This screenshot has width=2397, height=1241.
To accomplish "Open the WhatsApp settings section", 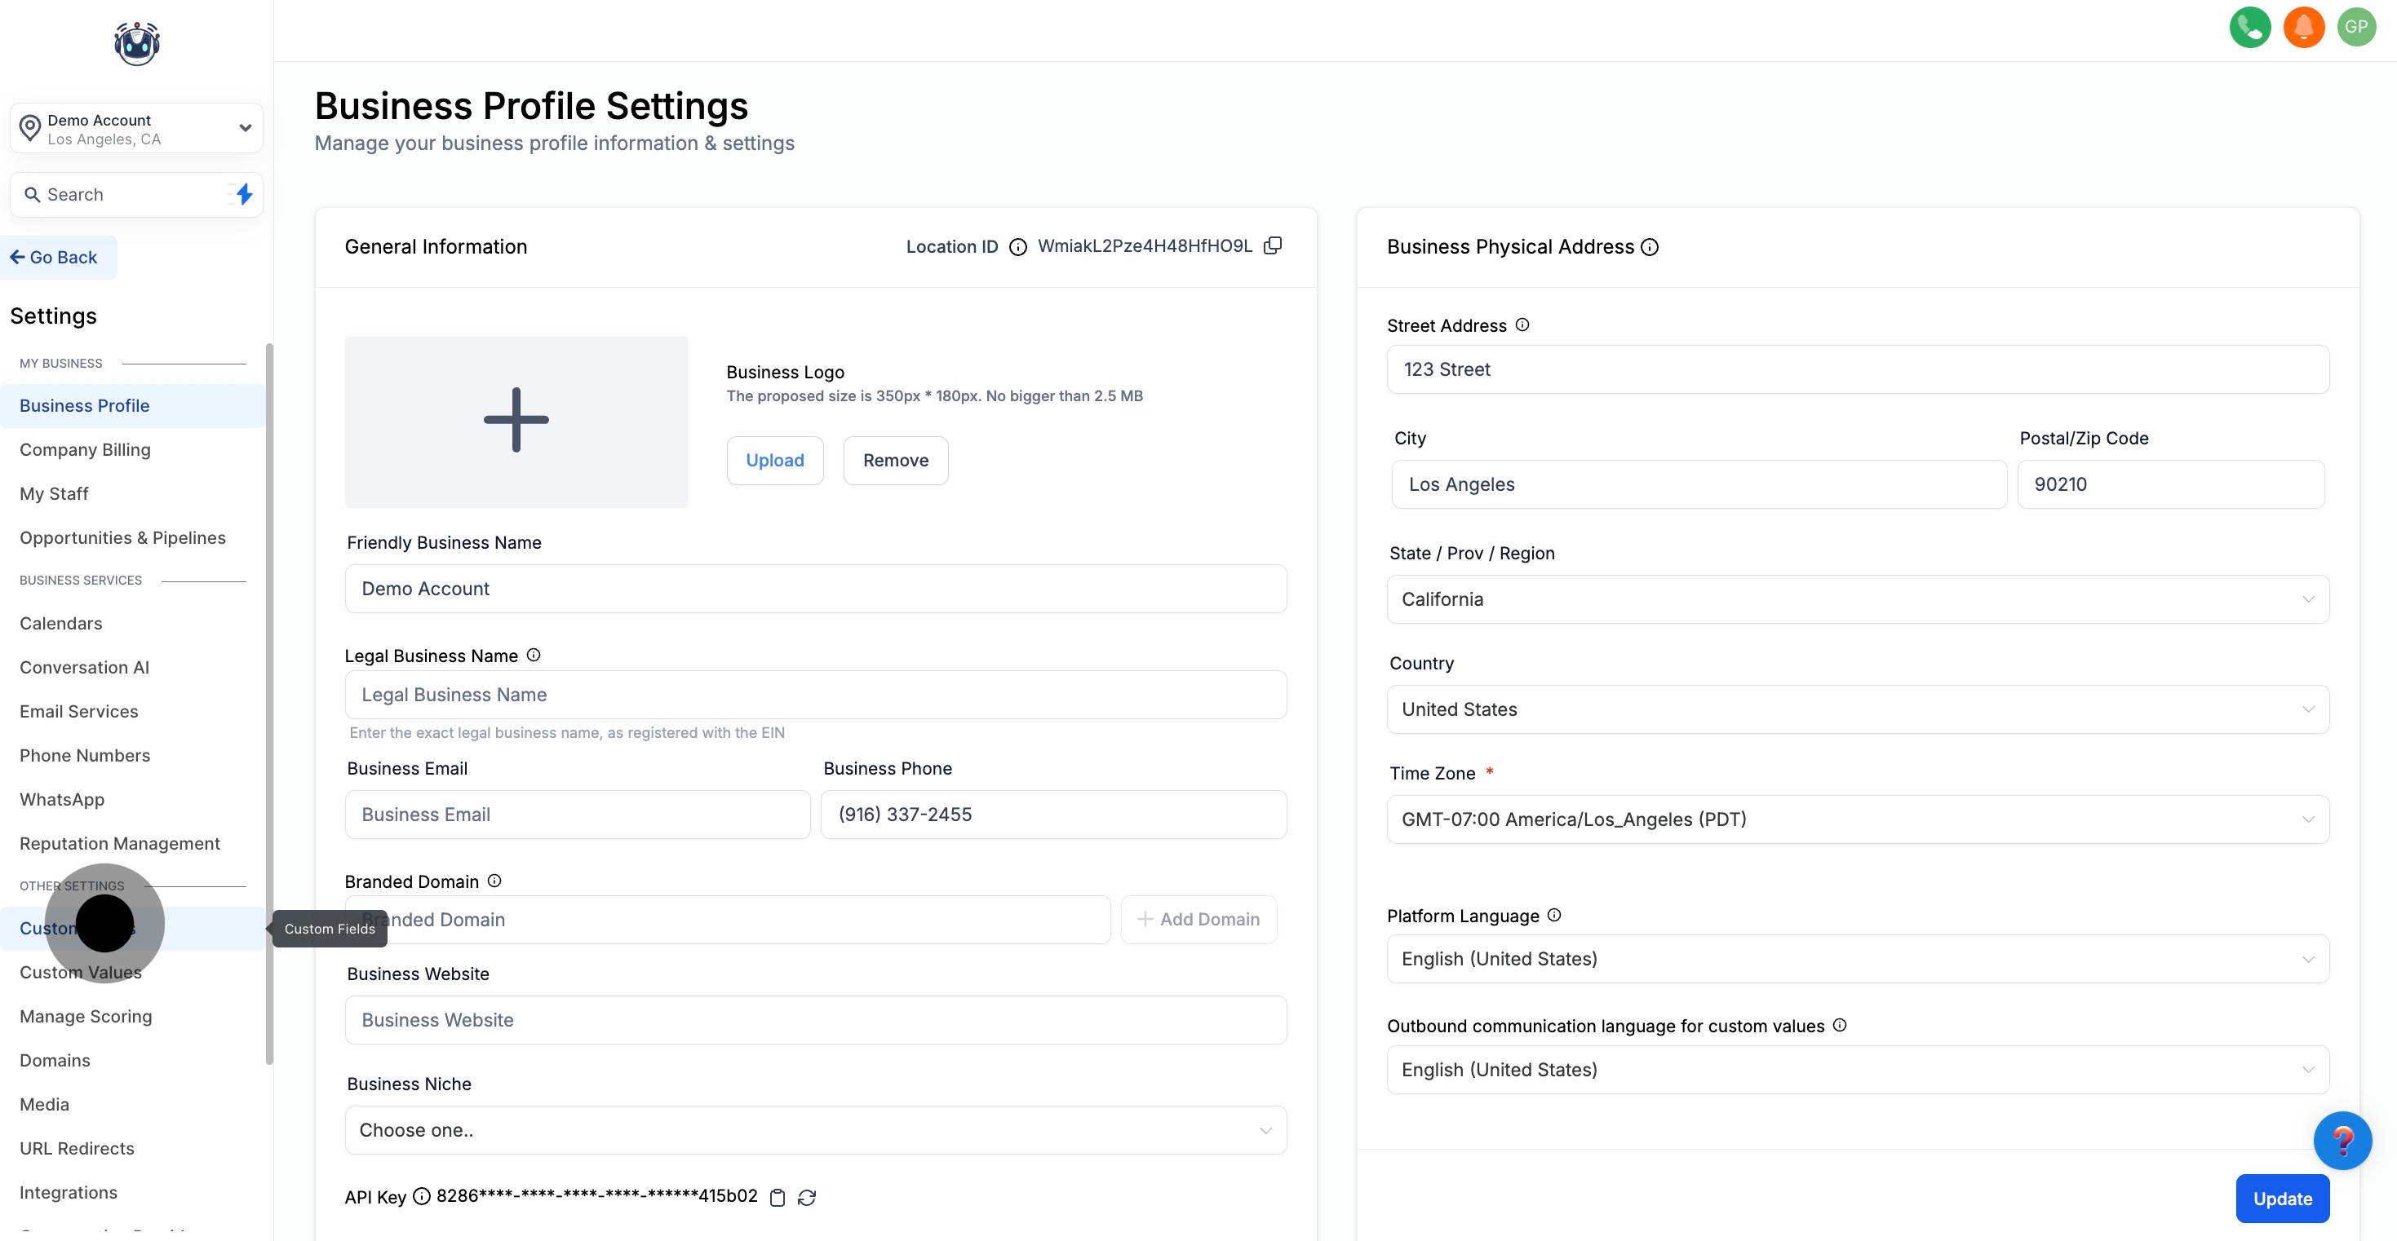I will coord(61,799).
